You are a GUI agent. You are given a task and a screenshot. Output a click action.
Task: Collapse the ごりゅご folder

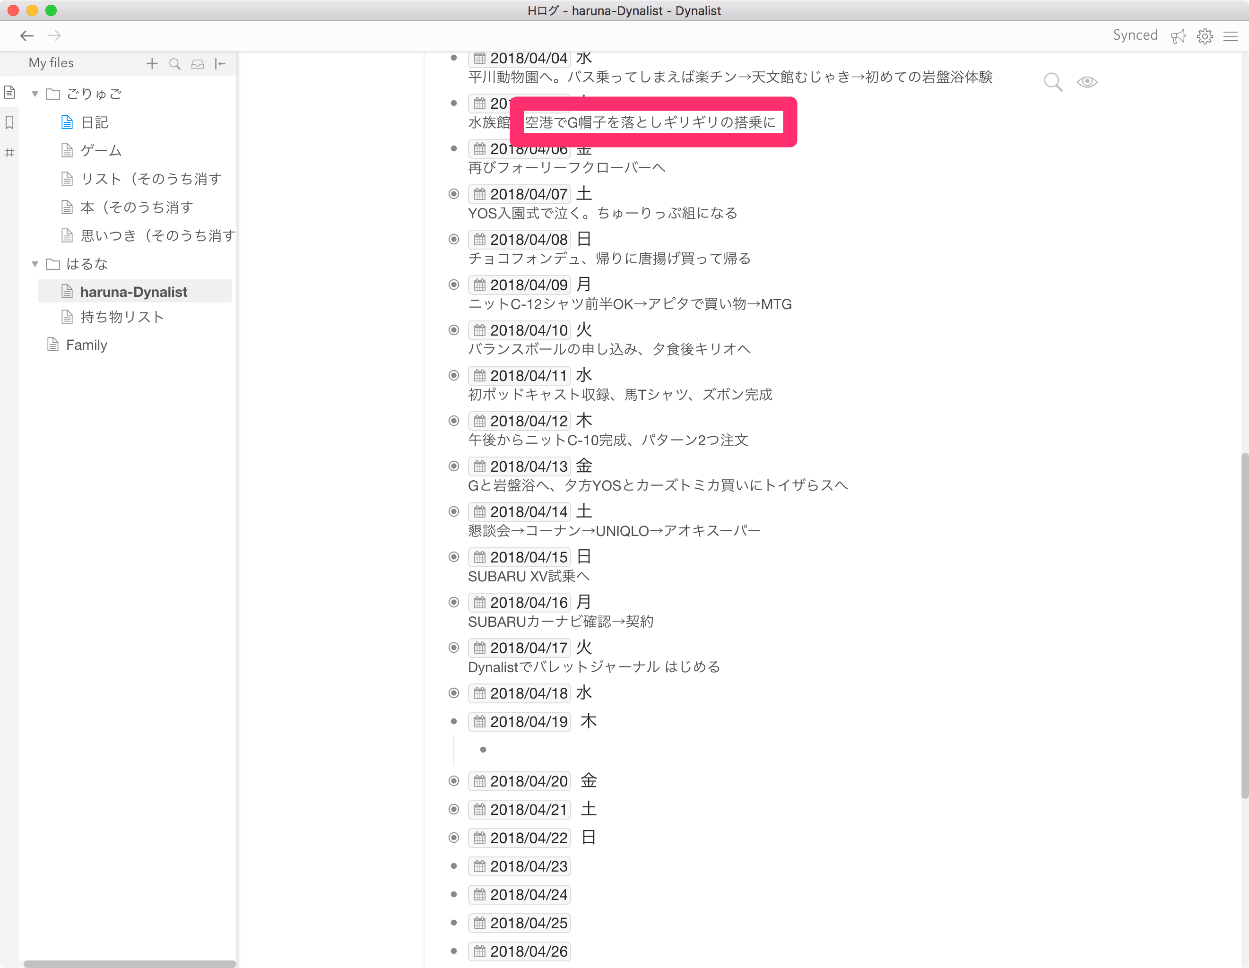point(35,94)
